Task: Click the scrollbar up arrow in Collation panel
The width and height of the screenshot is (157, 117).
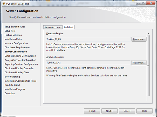Action: 148,34
